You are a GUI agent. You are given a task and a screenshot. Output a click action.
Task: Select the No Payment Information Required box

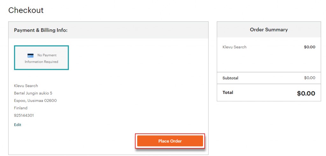pos(41,58)
